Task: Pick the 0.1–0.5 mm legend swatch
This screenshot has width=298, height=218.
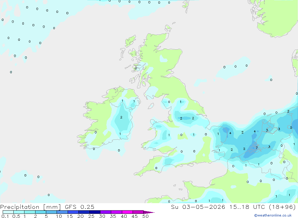Action: [x=8, y=212]
